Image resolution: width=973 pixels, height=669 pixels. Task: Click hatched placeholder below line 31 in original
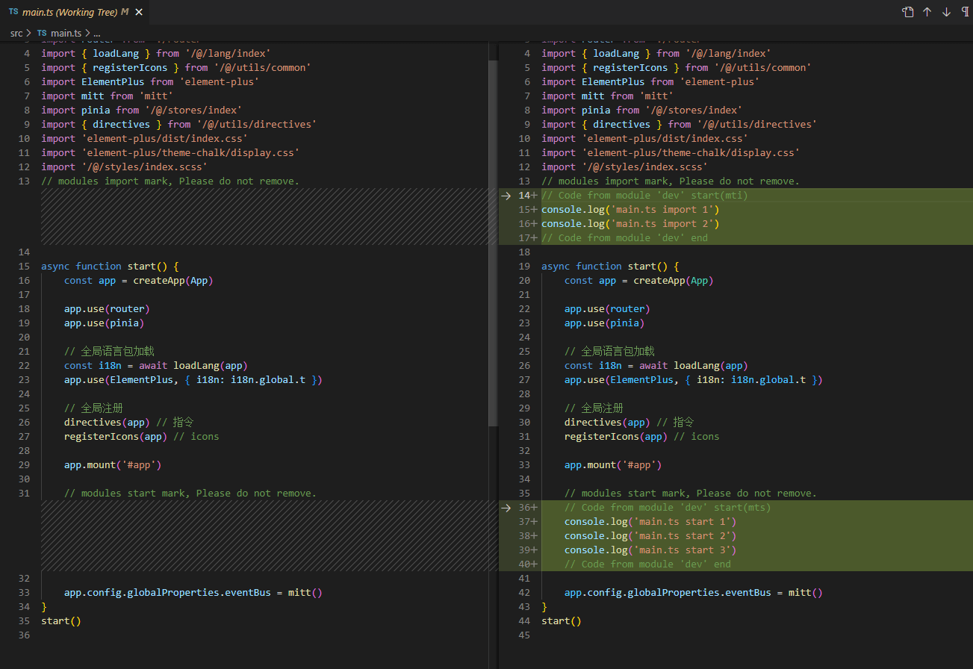coord(261,535)
